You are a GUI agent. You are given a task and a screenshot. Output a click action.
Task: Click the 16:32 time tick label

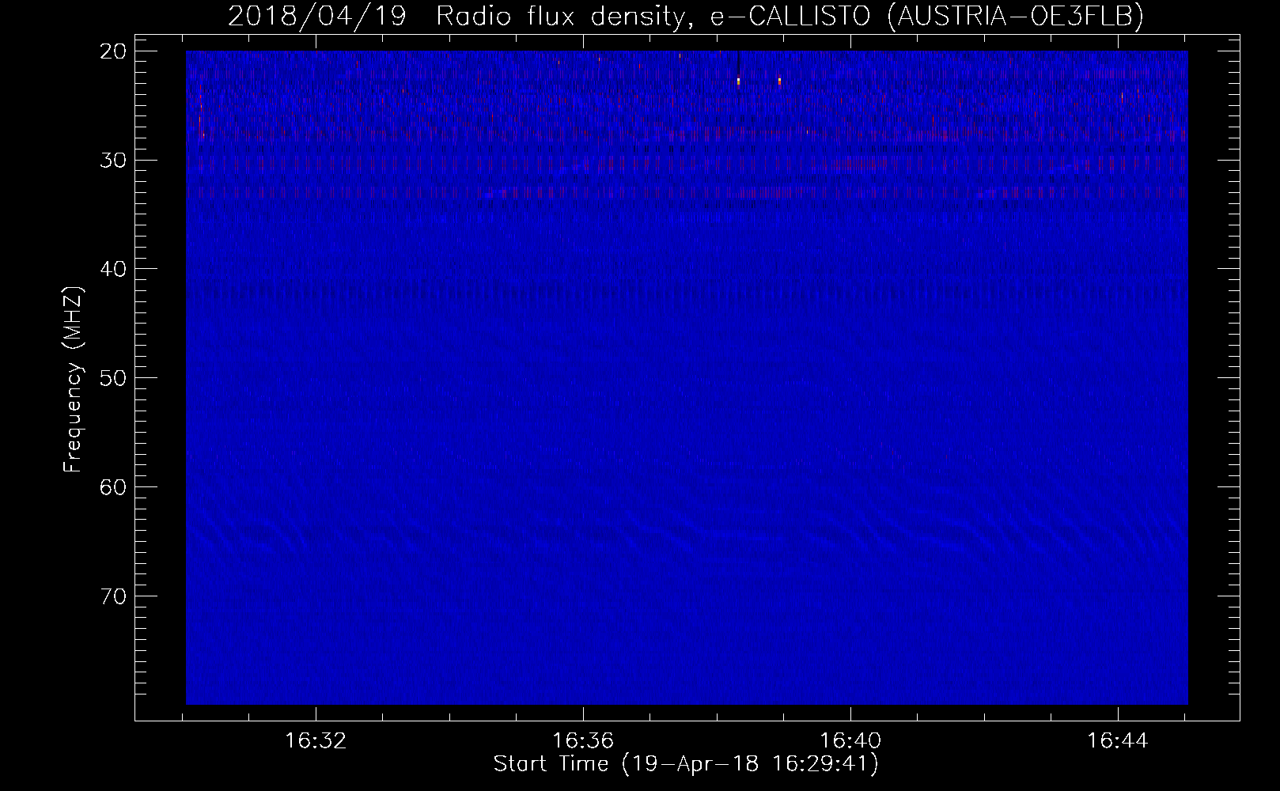click(x=316, y=741)
